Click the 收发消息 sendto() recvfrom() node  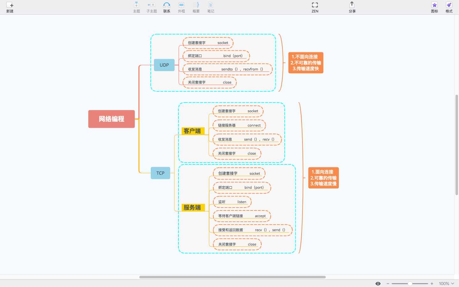(228, 69)
